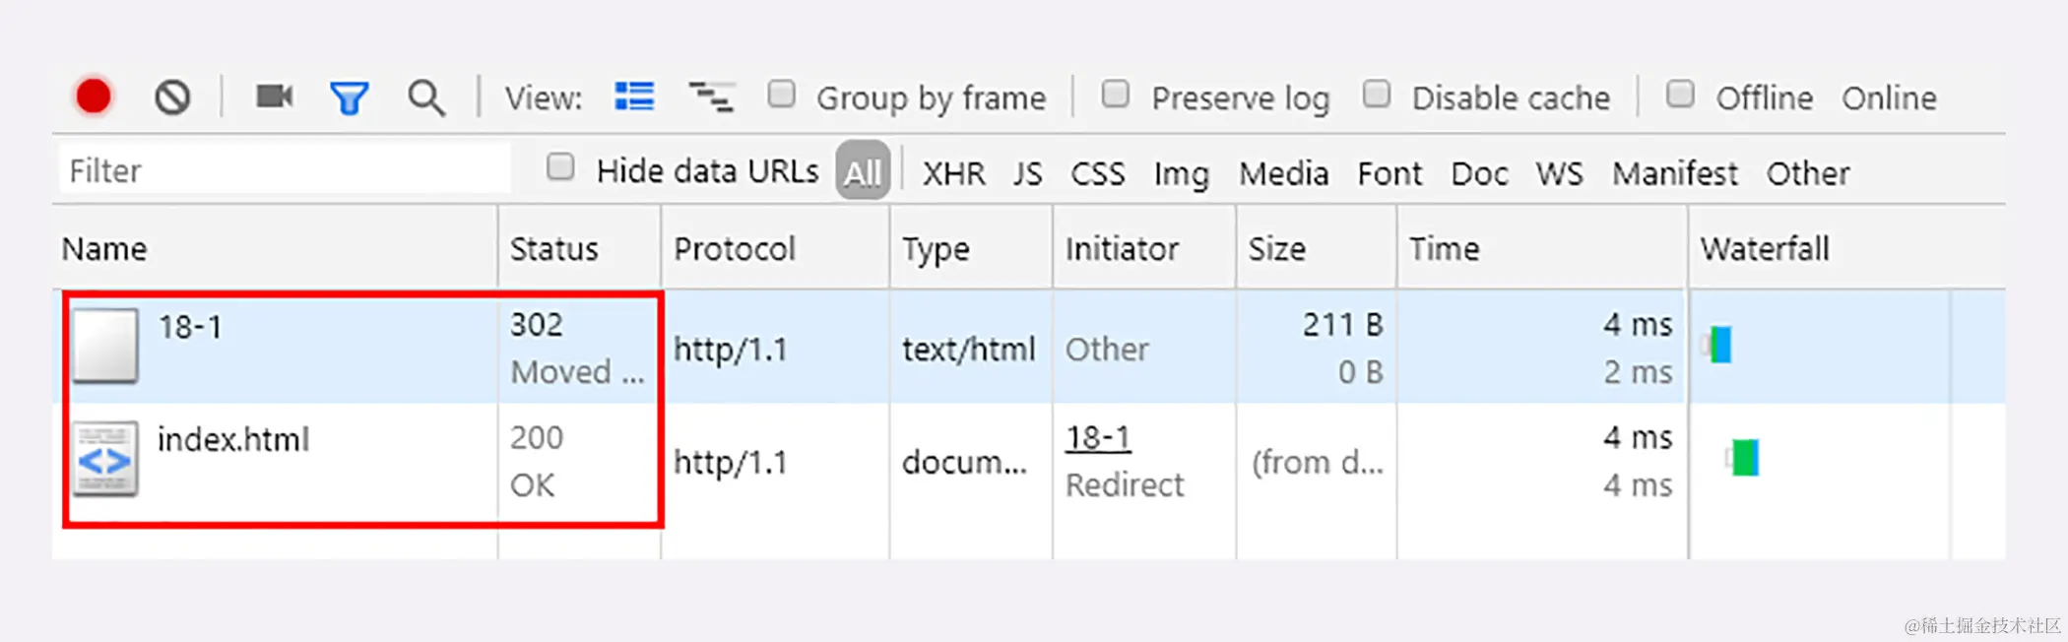Follow the 18-1 initiator link
The height and width of the screenshot is (642, 2068).
click(1098, 437)
